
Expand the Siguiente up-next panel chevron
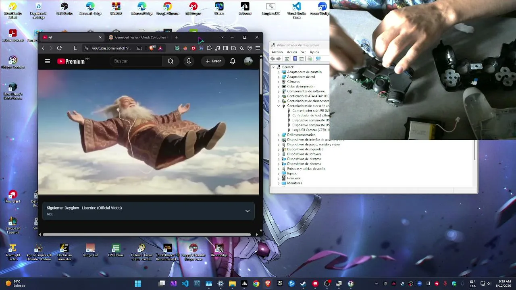point(248,211)
